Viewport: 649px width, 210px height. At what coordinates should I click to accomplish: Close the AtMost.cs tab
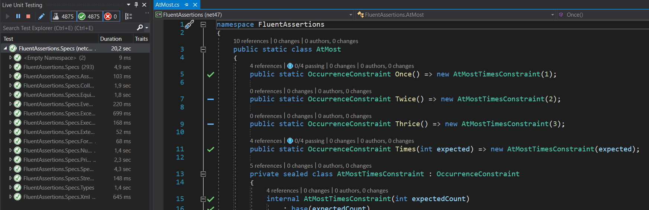click(195, 5)
